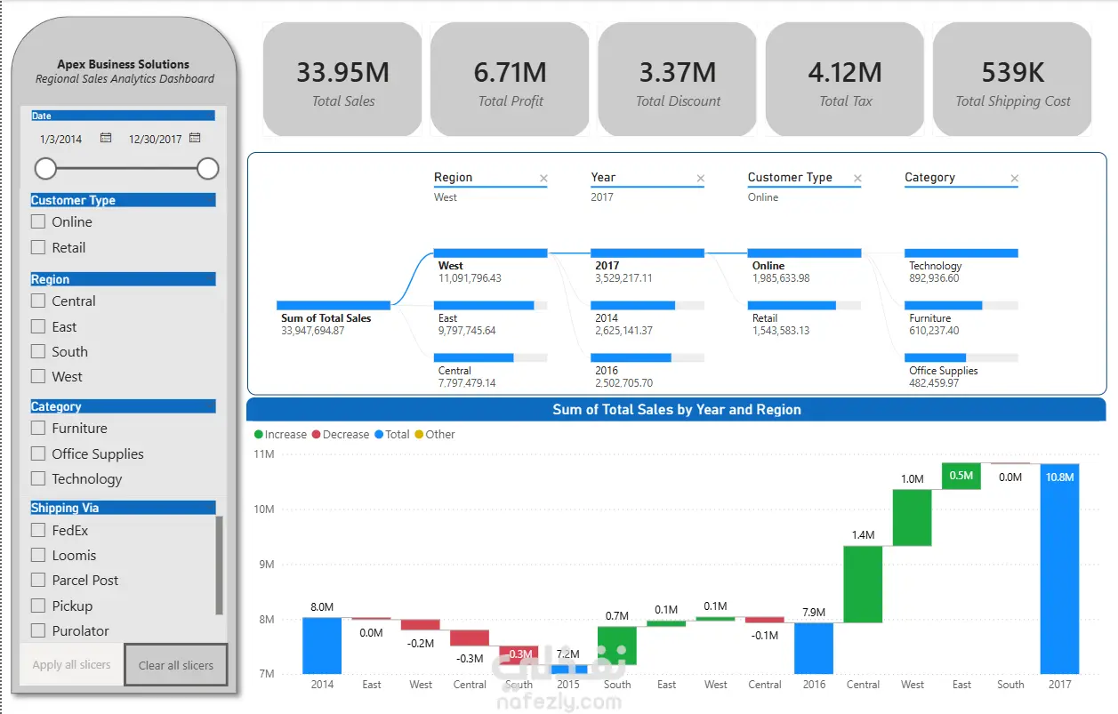
Task: Remove the Customer Type level from tree
Action: pyautogui.click(x=857, y=179)
